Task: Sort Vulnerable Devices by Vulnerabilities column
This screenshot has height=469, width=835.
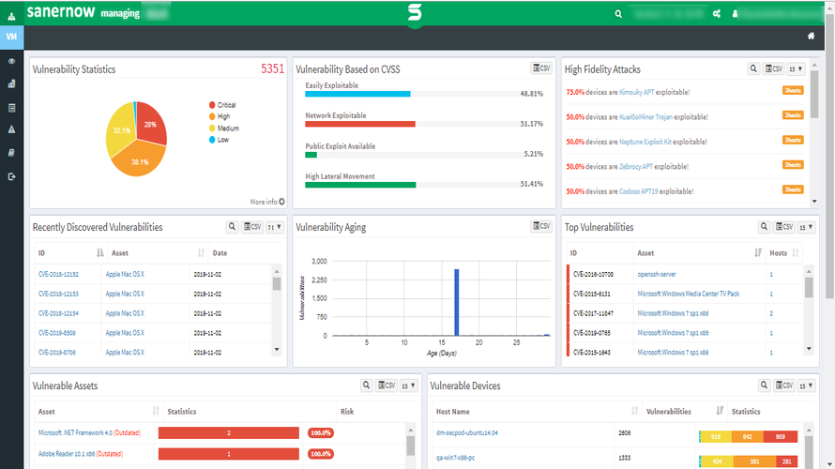Action: click(x=720, y=411)
